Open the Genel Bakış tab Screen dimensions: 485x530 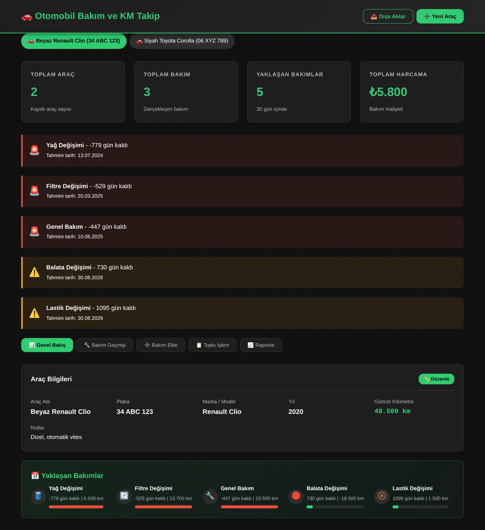[47, 345]
